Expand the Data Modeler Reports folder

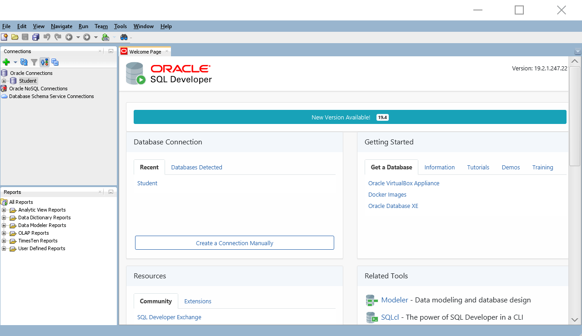tap(4, 225)
